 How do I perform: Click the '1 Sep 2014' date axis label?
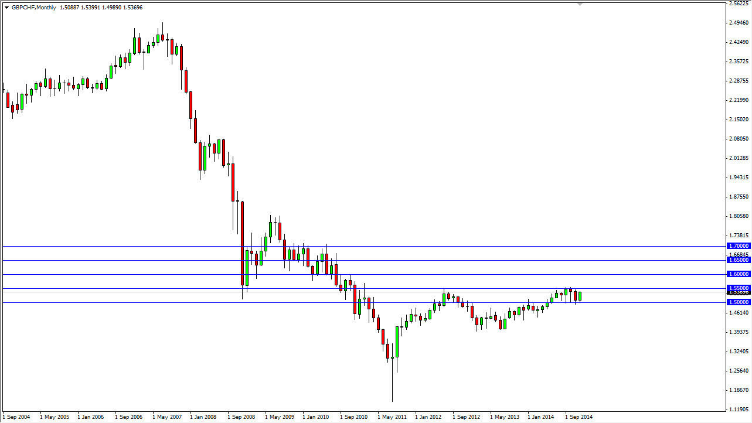[580, 417]
